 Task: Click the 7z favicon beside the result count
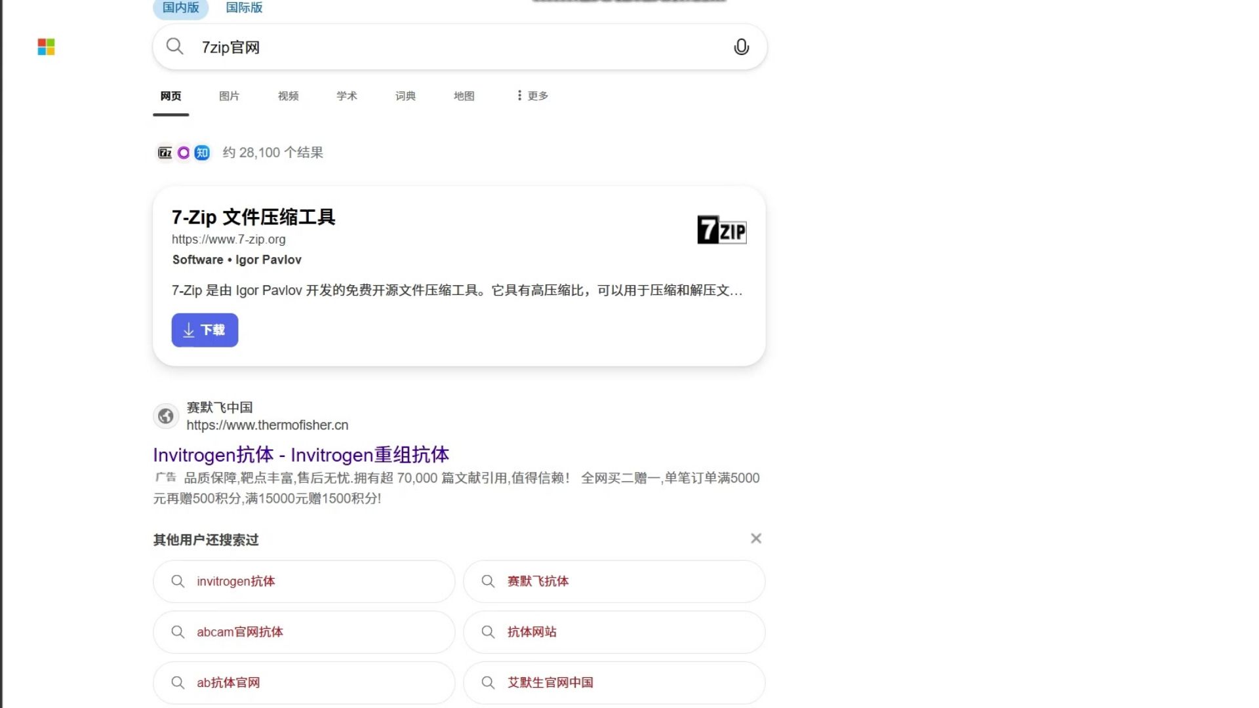pos(165,153)
